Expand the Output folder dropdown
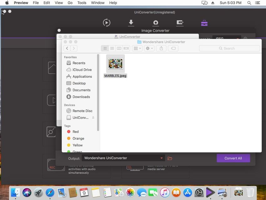The height and width of the screenshot is (200, 266). (161, 158)
